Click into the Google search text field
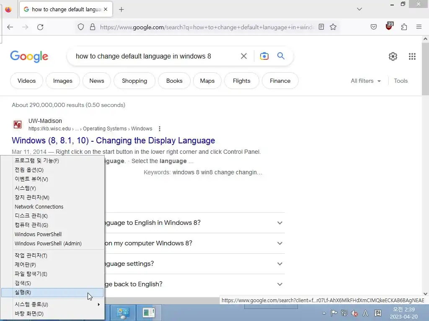 coord(155,56)
